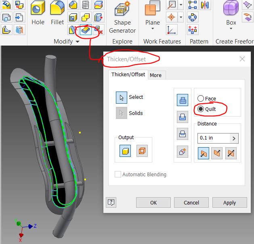254x244 pixels.
Task: Click the Thread tool icon
Action: pyautogui.click(x=86, y=5)
